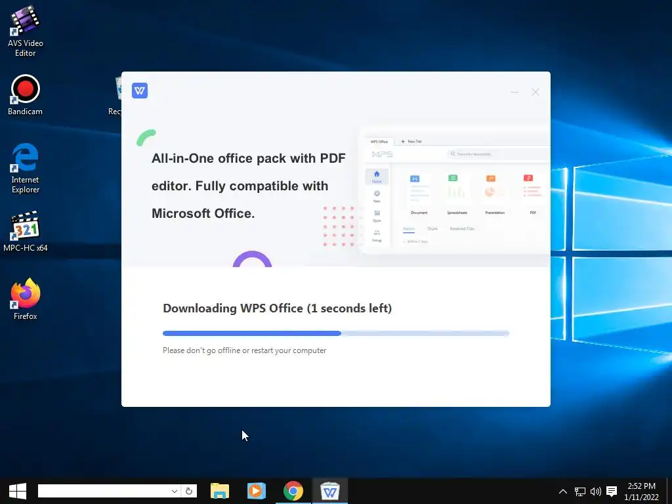Viewport: 672px width, 504px height.
Task: Open the Bandicam desktop shortcut
Action: (26, 95)
